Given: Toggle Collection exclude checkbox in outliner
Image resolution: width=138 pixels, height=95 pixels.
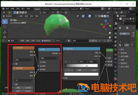Looking at the screenshot, I should (130, 19).
